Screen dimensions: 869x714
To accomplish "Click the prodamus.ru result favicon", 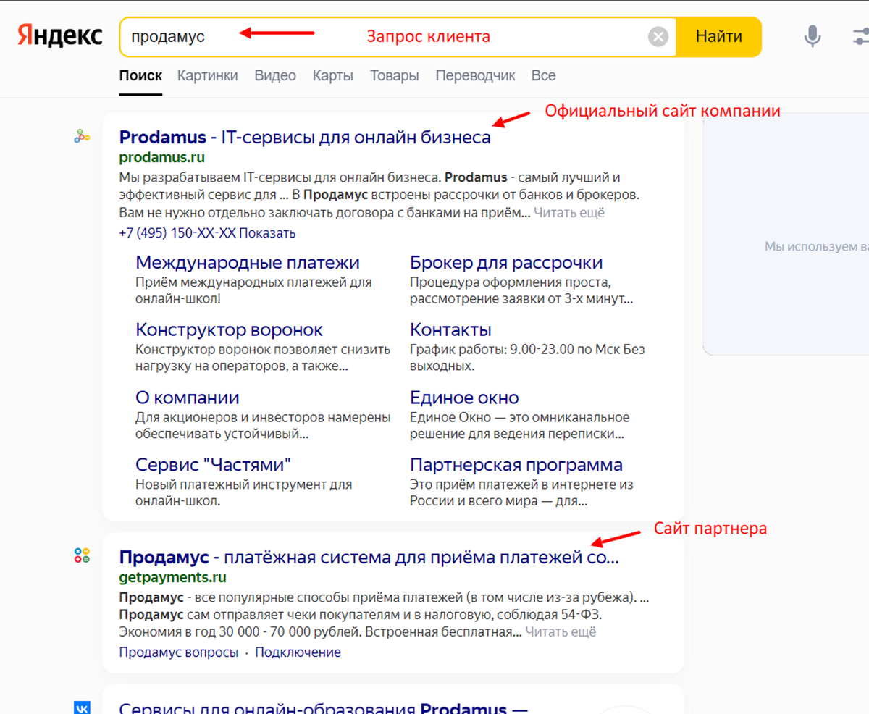I will (82, 135).
